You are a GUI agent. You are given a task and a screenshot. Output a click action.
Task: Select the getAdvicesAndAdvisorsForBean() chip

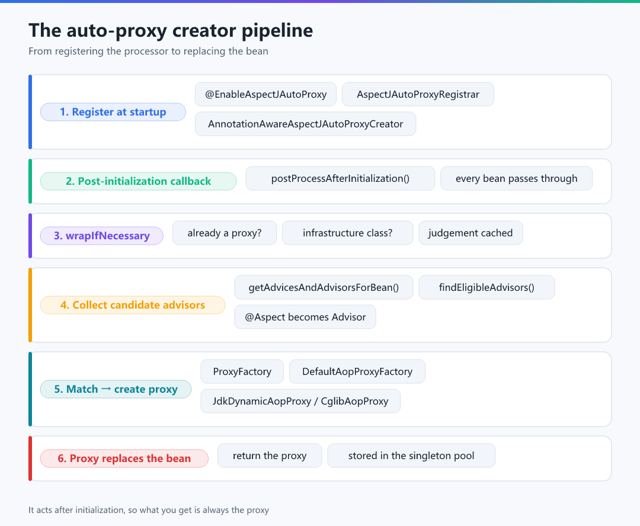click(324, 287)
